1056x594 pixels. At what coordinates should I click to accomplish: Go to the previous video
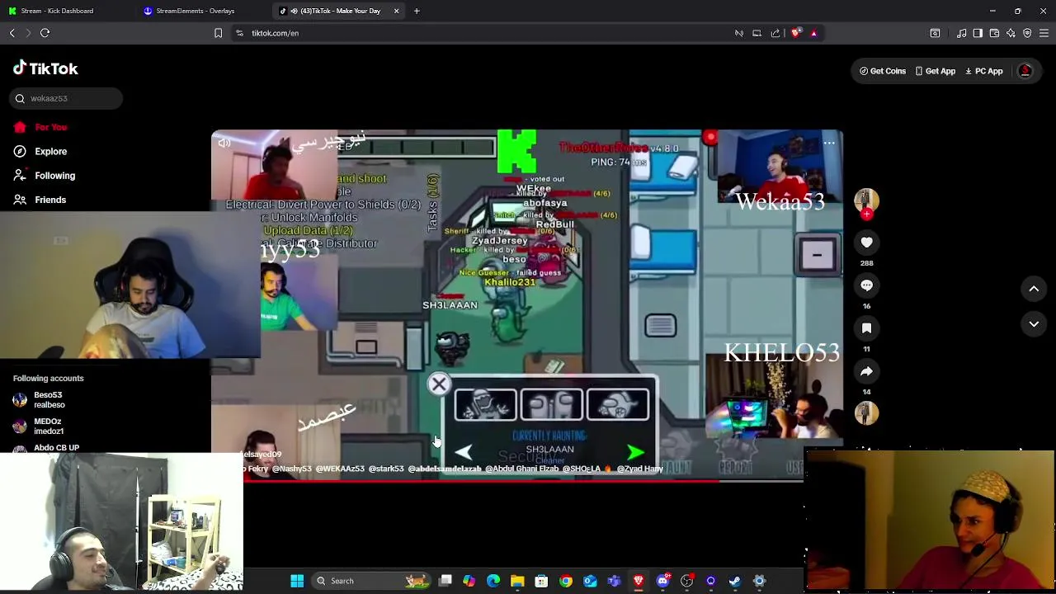[x=1034, y=289]
